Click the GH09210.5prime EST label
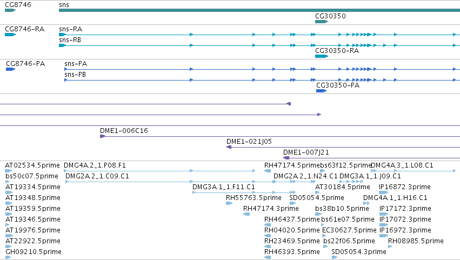 34,252
